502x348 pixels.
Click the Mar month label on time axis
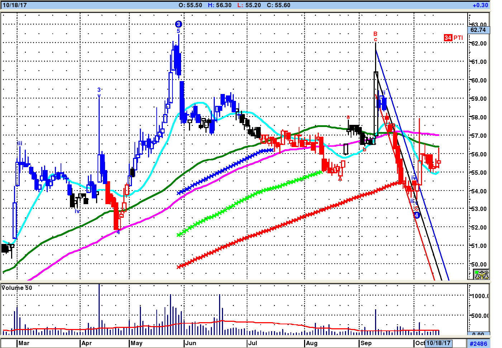(24, 343)
